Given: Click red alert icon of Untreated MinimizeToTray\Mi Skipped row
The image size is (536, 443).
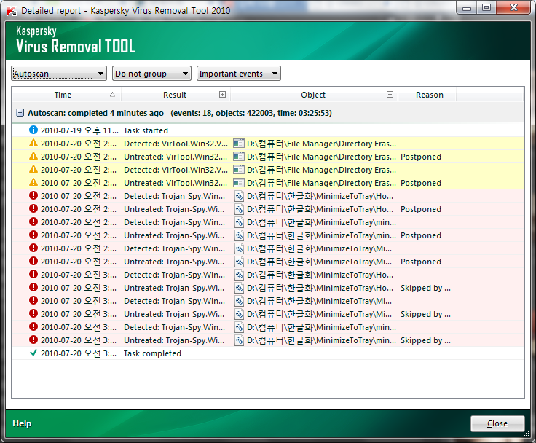Looking at the screenshot, I should 33,314.
